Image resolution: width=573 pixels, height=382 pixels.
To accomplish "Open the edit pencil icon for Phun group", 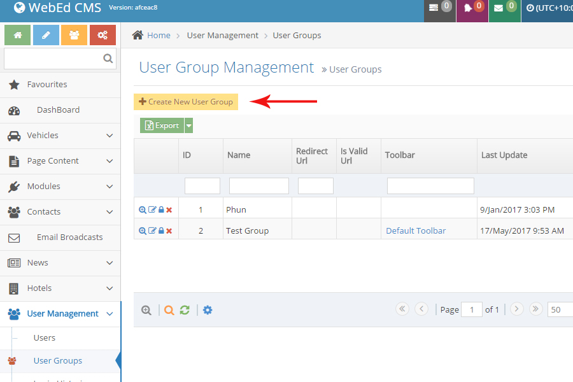I will 152,209.
